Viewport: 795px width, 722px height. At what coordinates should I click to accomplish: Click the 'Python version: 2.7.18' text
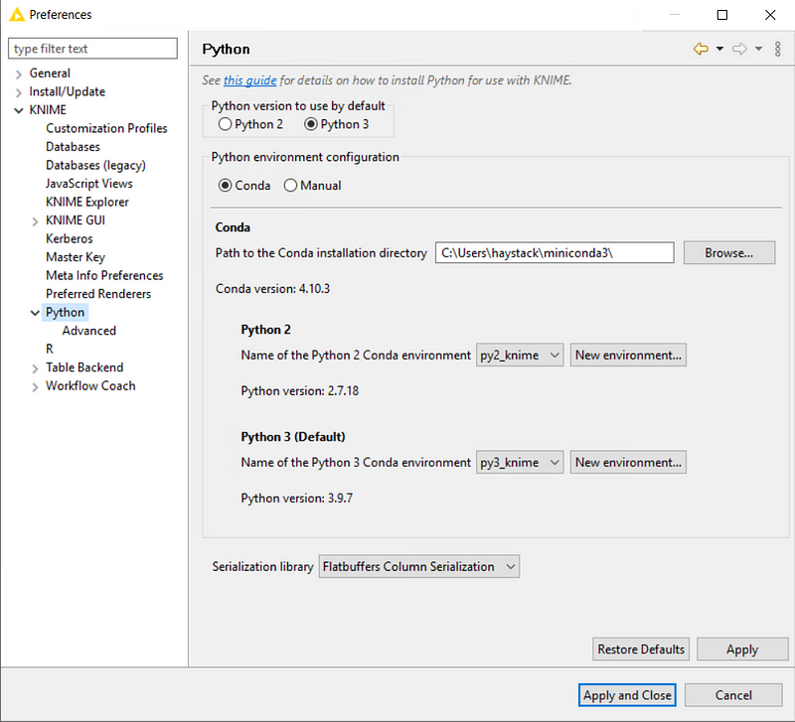click(x=300, y=391)
